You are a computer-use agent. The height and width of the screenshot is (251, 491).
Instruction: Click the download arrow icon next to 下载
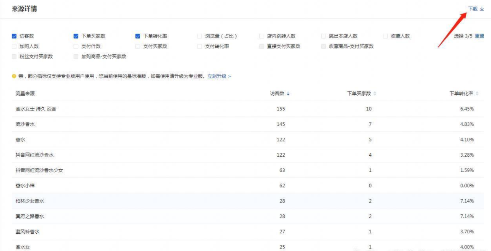481,9
